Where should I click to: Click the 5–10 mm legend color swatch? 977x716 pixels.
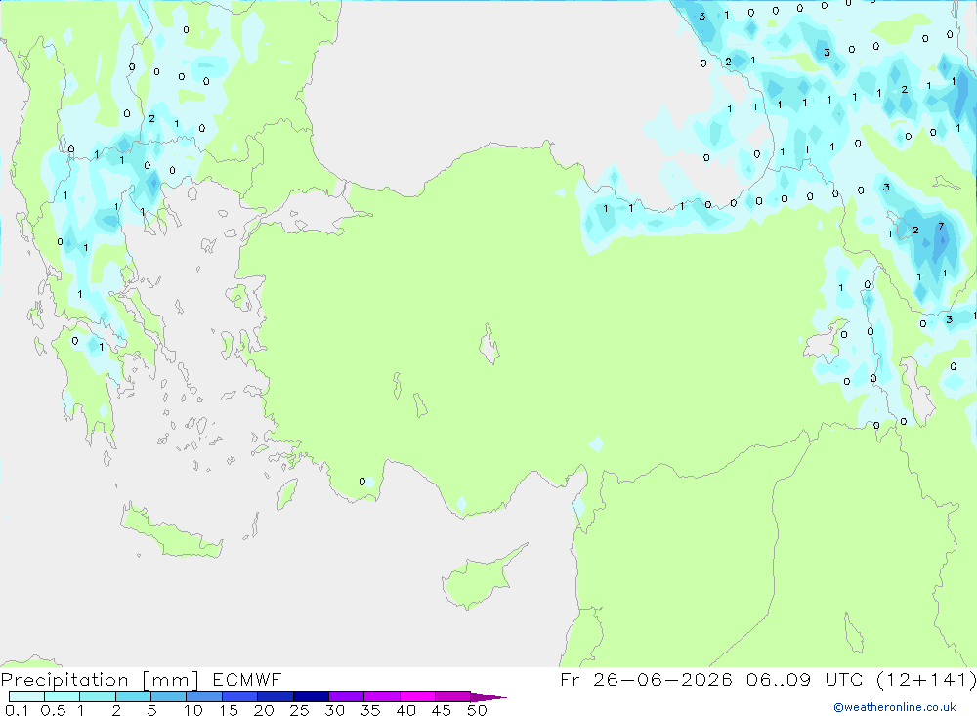(x=169, y=696)
